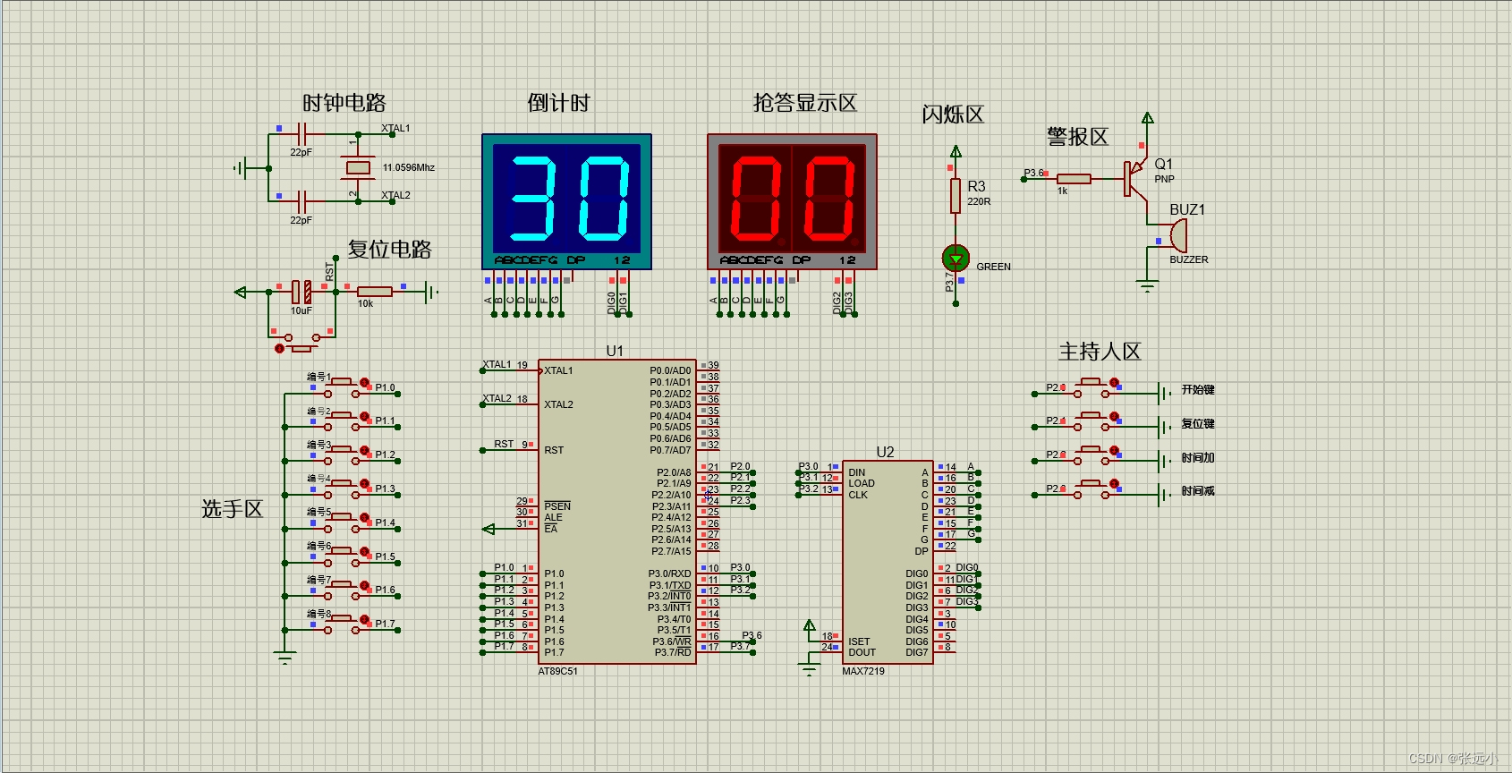This screenshot has width=1512, height=773.
Task: Click the 闪烁区 section label
Action: click(953, 115)
